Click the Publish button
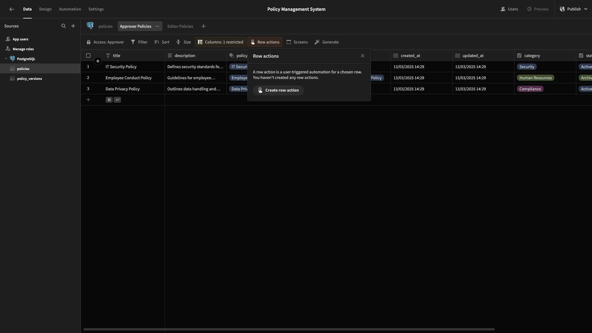This screenshot has width=592, height=333. (x=570, y=9)
